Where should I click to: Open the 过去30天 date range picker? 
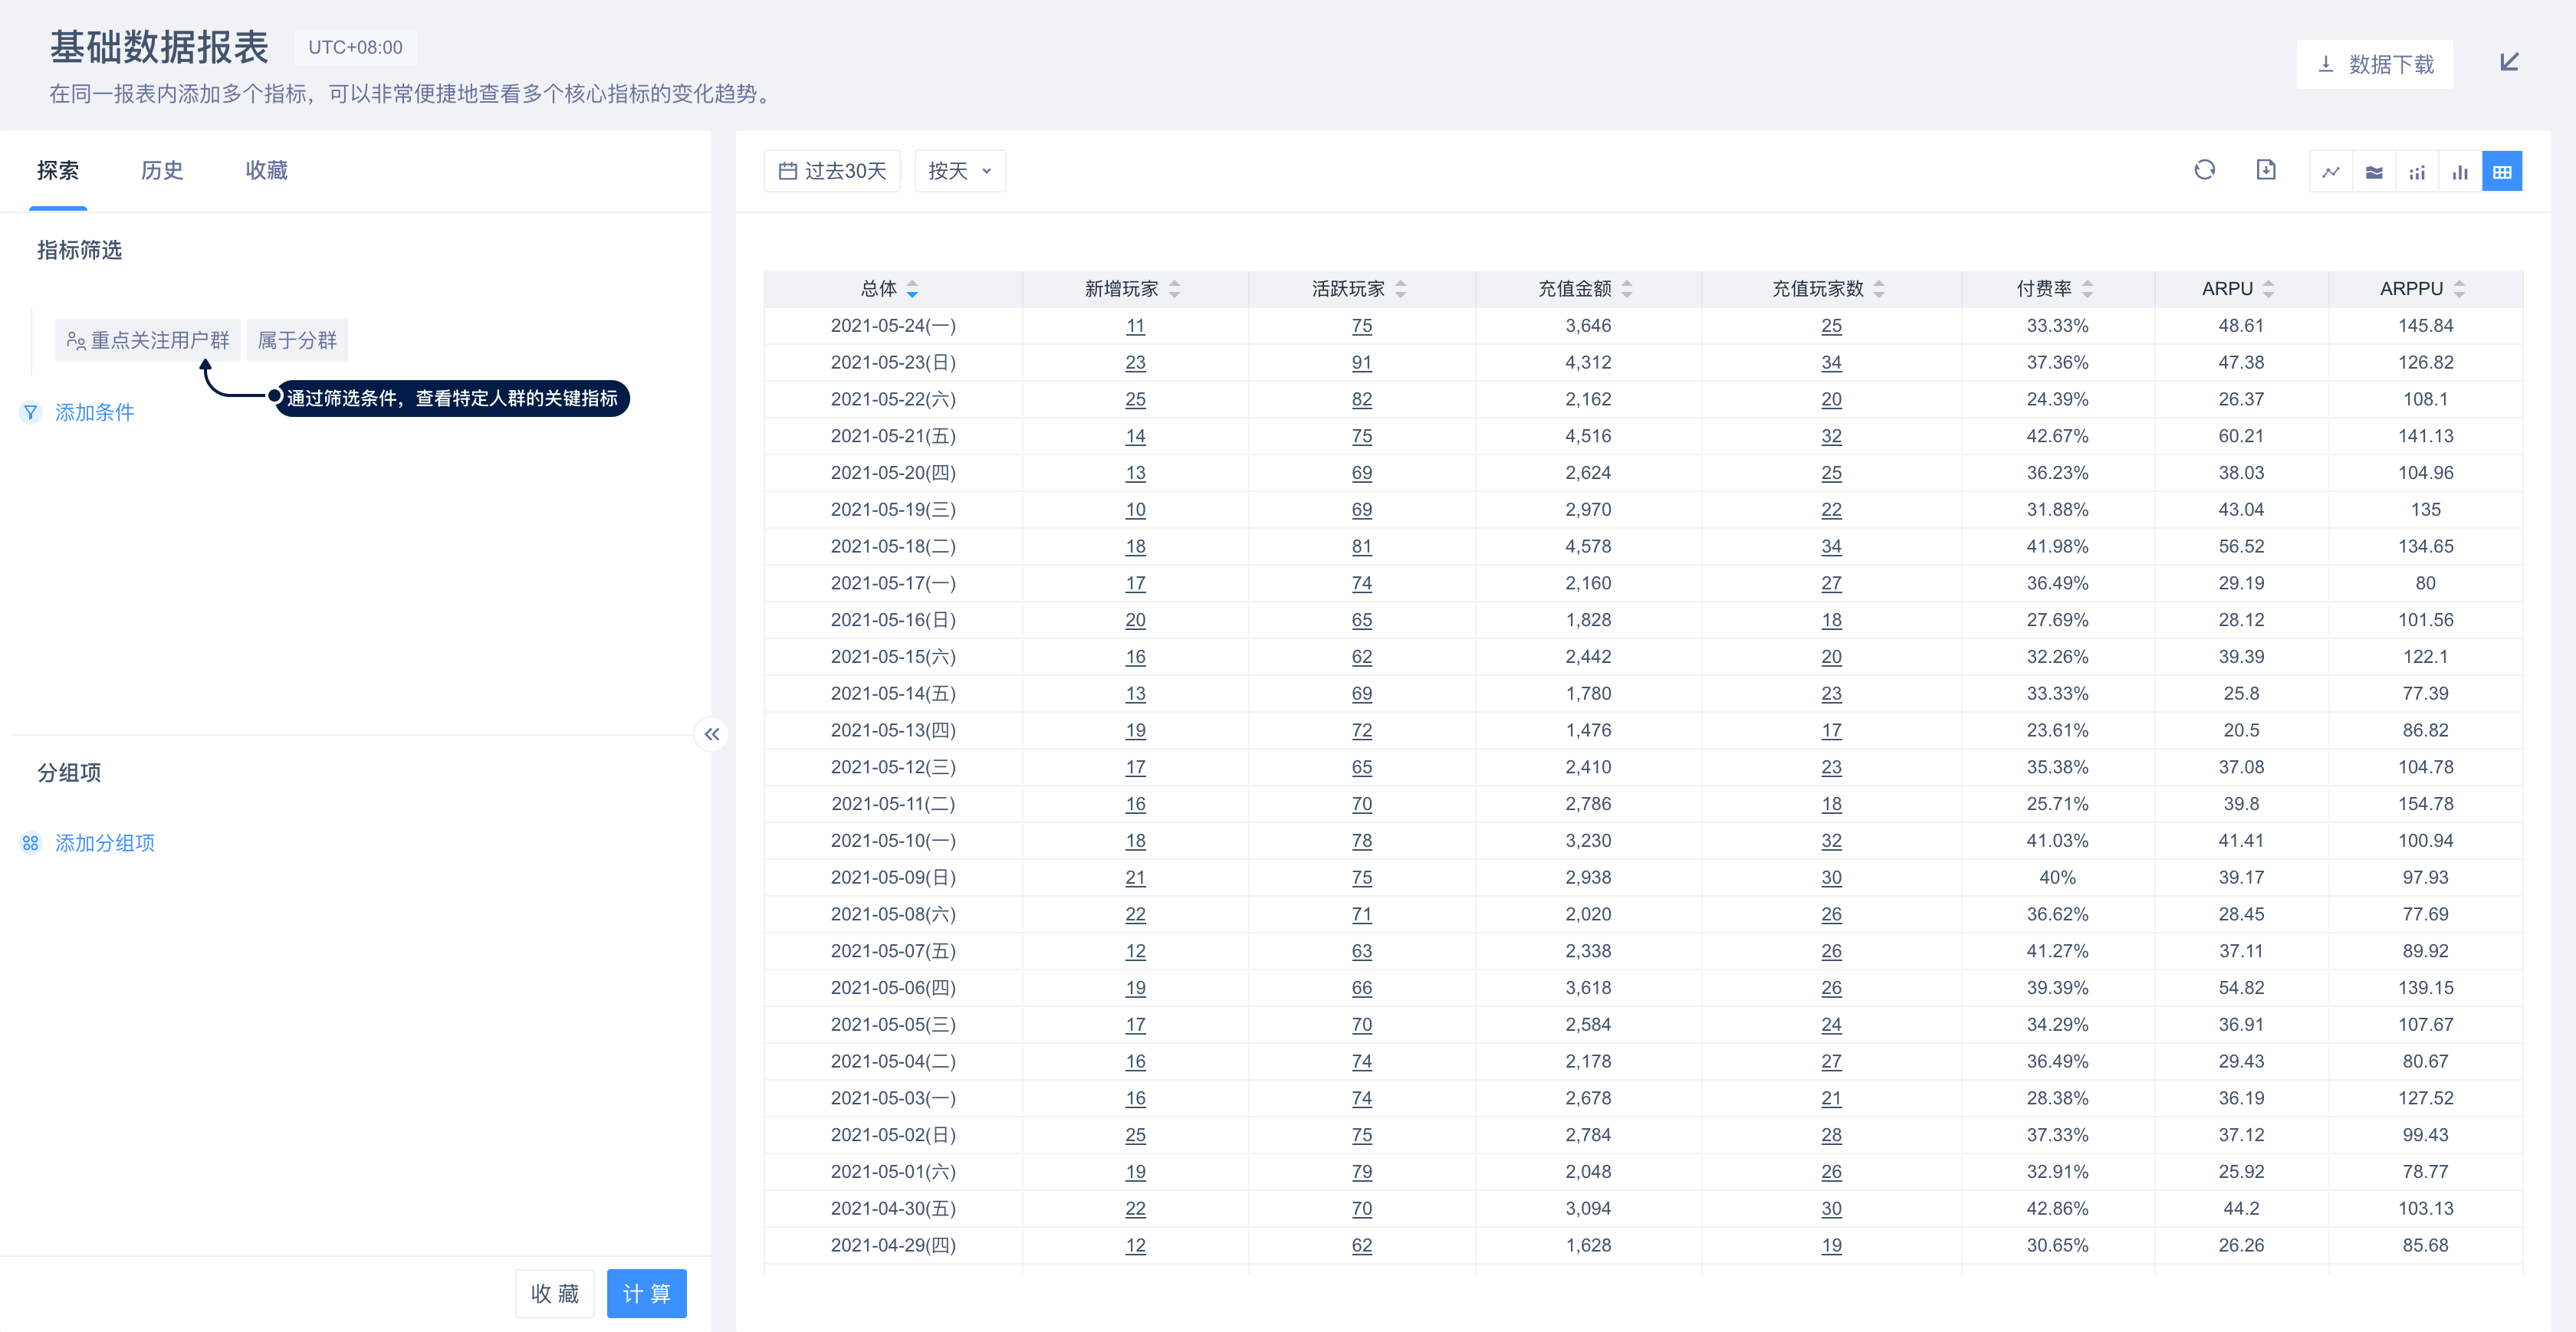pos(832,171)
